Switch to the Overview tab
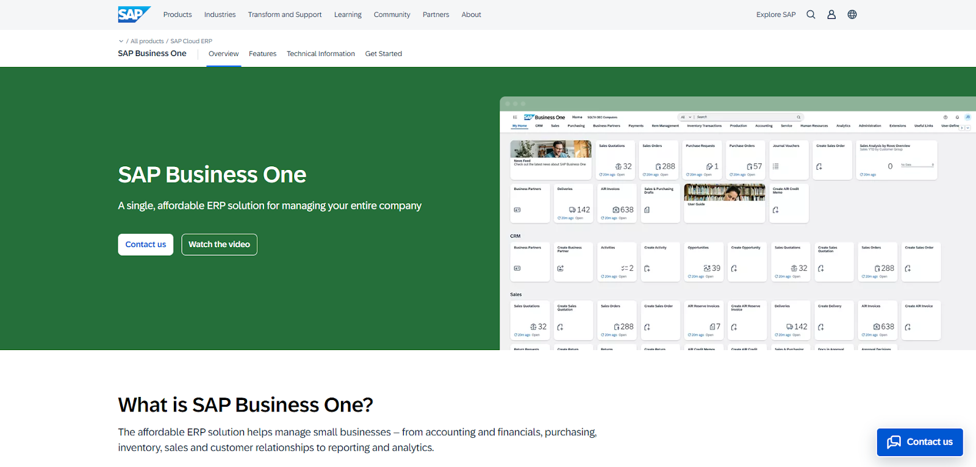Screen dimensions: 976x467 [223, 54]
